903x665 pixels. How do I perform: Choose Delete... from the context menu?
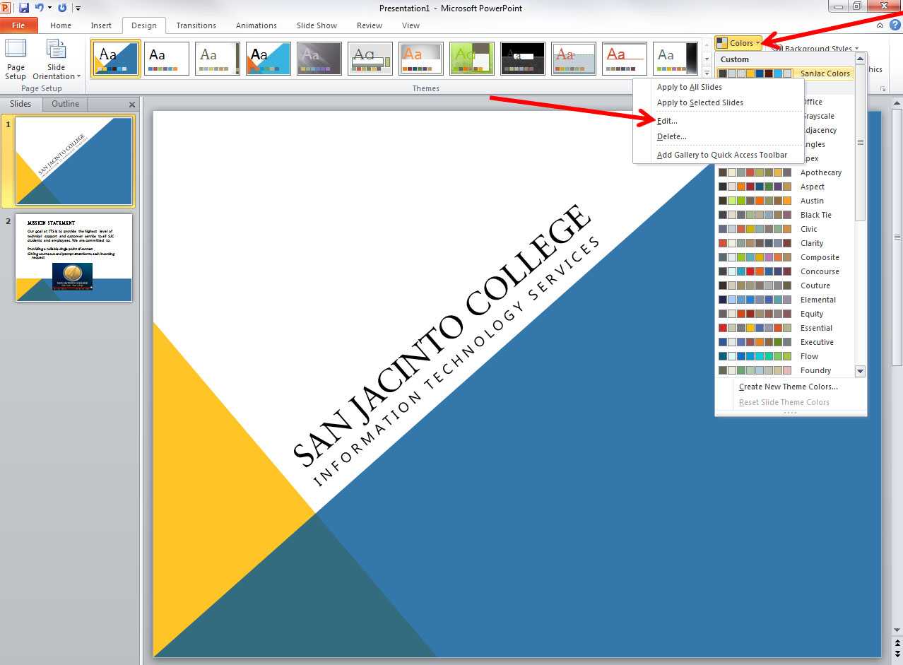(x=719, y=136)
